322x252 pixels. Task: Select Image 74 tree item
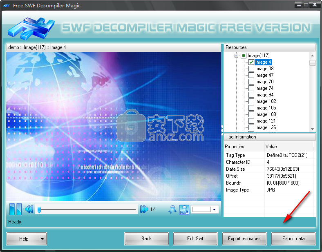[264, 88]
